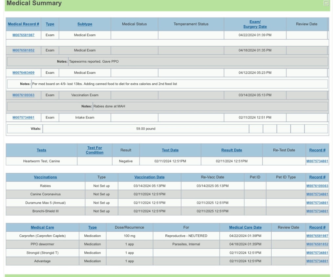This screenshot has width=336, height=277.
Task: Sort Medical Care table by Record # header
Action: point(317,227)
